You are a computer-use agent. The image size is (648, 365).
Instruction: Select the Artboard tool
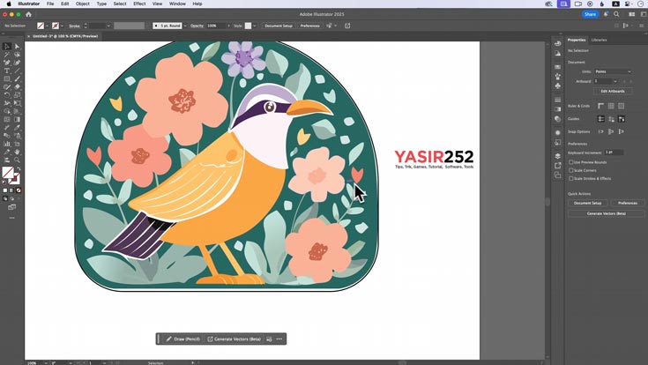(17, 144)
